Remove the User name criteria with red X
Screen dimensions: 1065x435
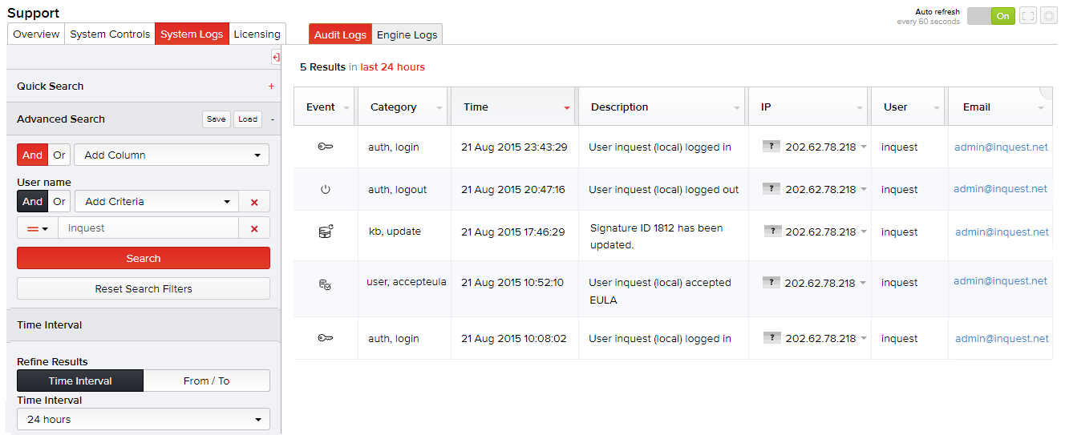pyautogui.click(x=254, y=202)
